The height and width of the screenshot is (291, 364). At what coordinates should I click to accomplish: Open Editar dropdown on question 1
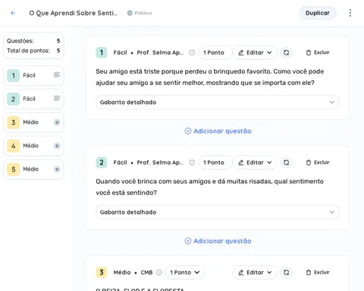pyautogui.click(x=255, y=52)
